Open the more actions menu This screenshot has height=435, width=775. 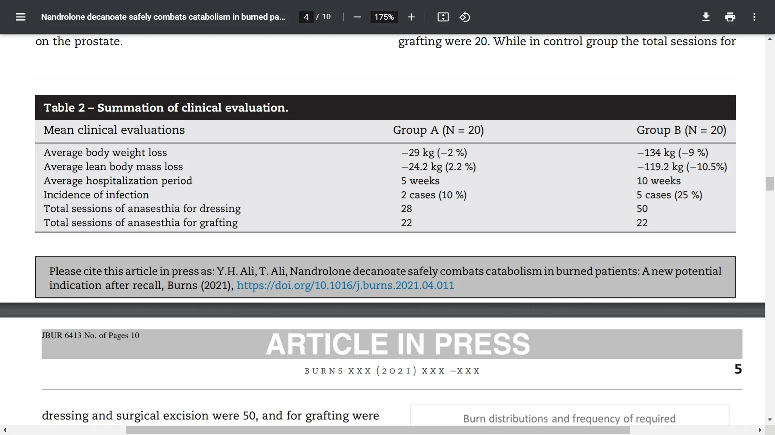(754, 17)
